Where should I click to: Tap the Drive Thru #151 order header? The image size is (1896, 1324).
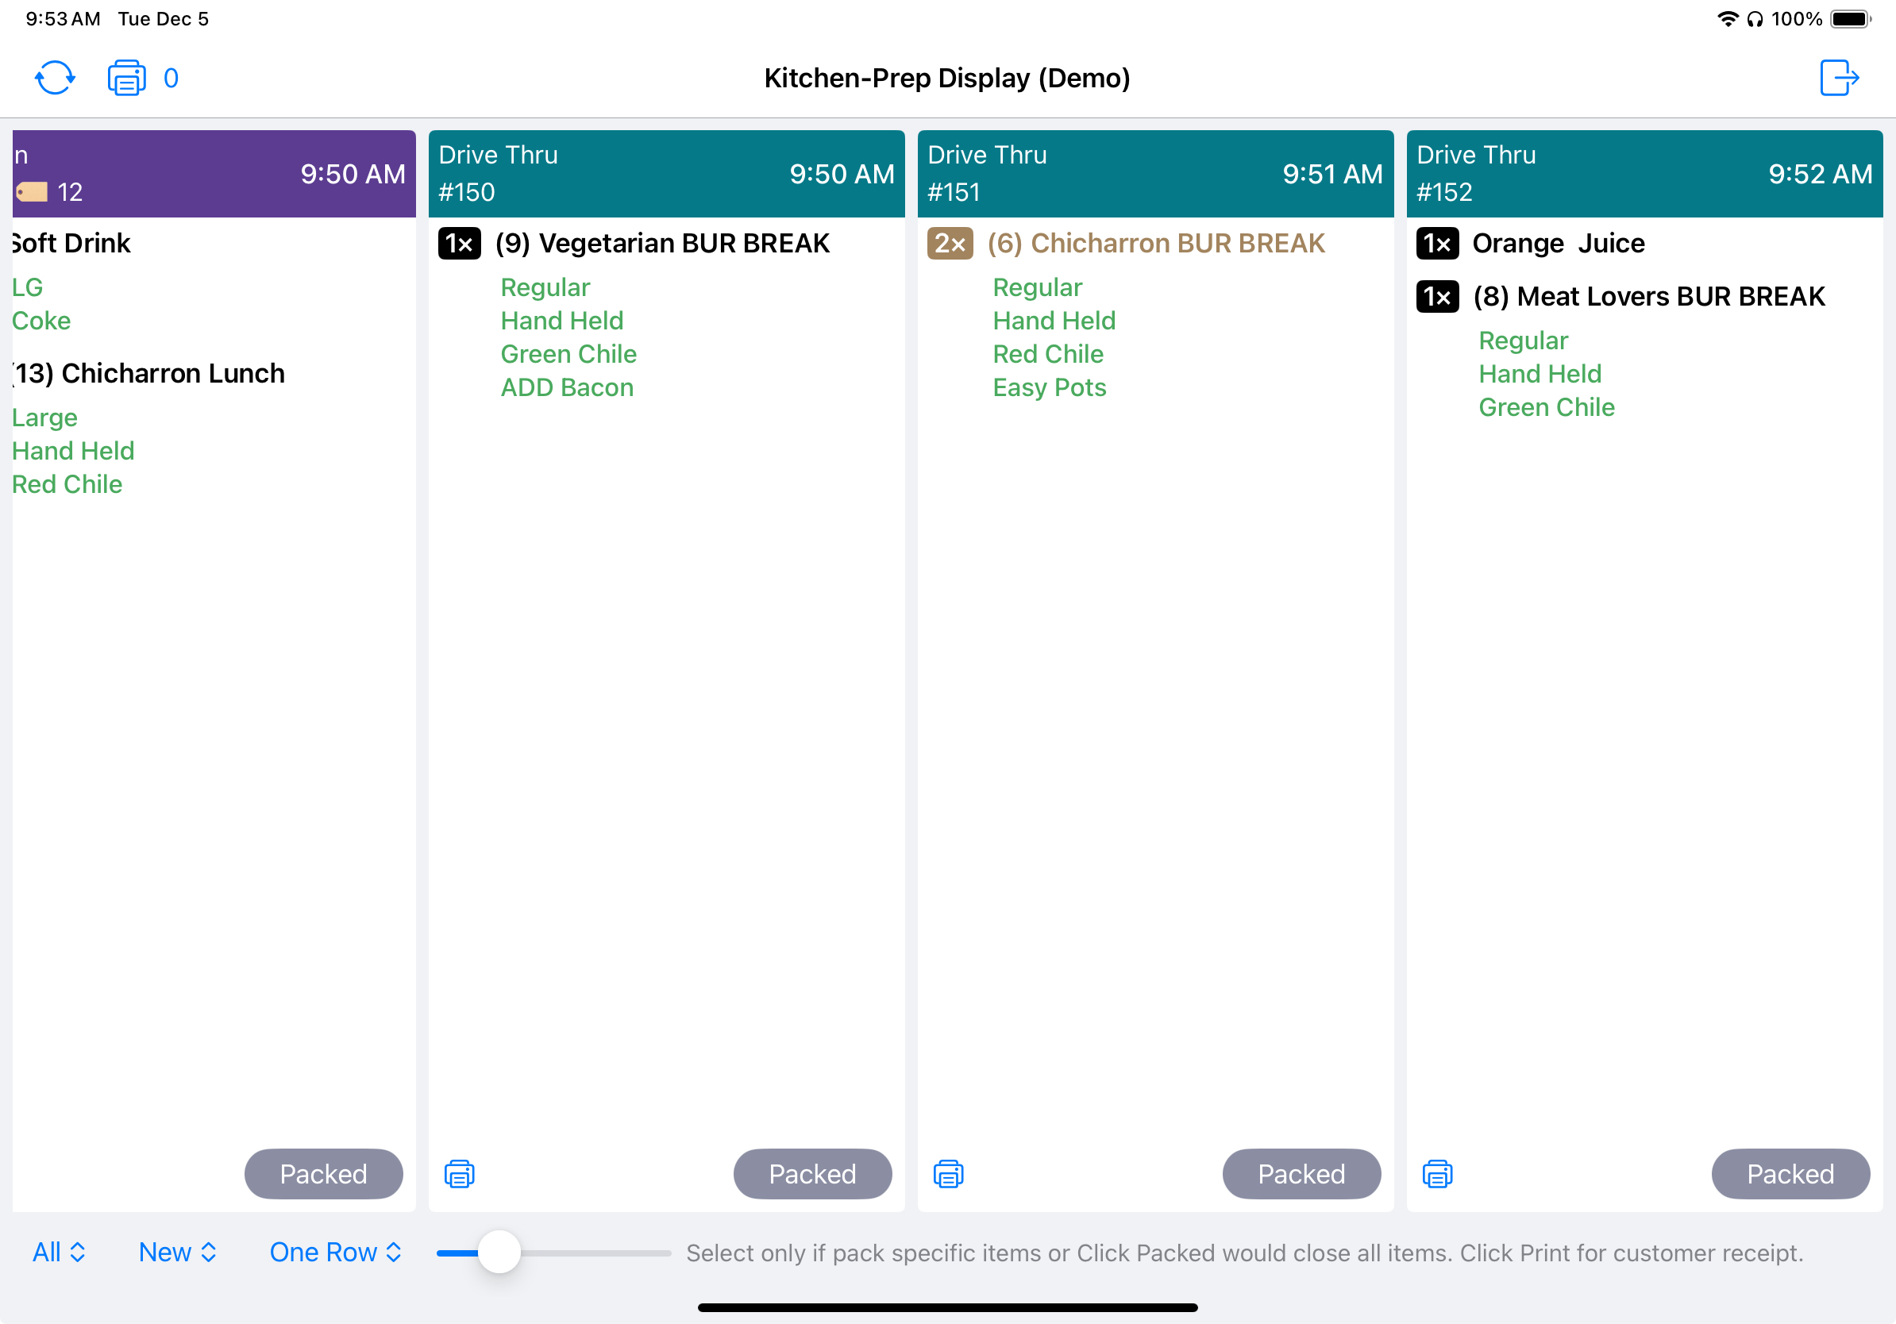[x=1154, y=173]
